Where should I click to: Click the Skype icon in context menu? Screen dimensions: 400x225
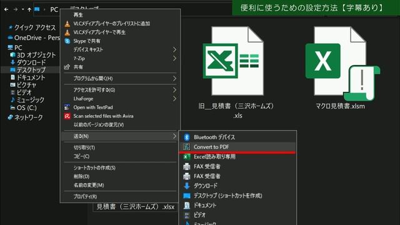tap(67, 41)
